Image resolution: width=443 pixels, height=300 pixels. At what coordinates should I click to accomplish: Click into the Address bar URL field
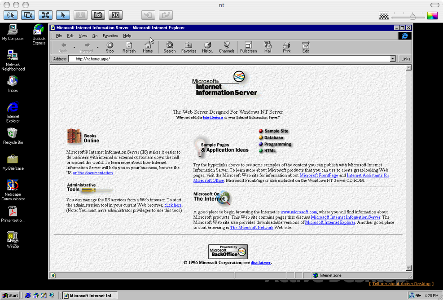[x=229, y=59]
